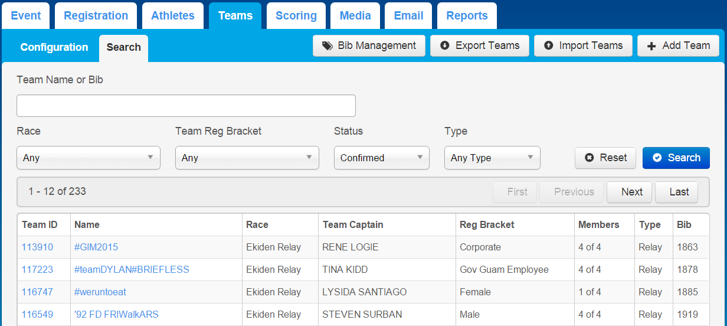The height and width of the screenshot is (326, 727).
Task: Click the tag icon on Bib Management
Action: tap(327, 45)
